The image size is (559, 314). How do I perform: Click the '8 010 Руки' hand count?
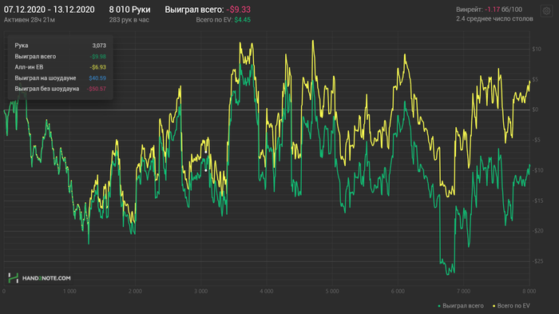129,10
